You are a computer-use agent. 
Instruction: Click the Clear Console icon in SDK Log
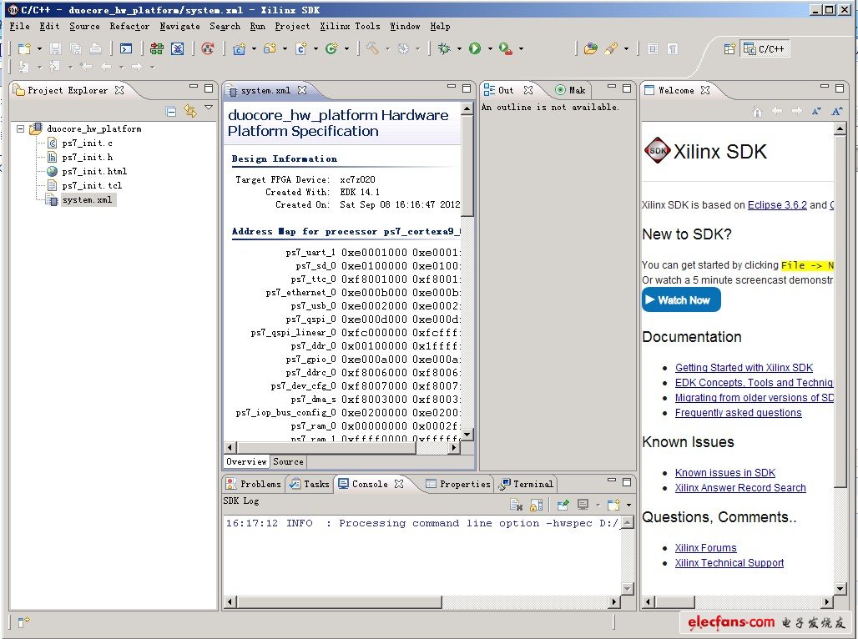coord(517,505)
